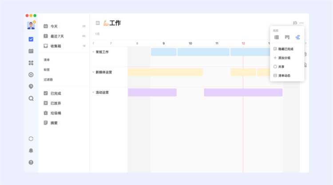
Task: Expand the 过滤器 section in sidebar
Action: tap(48, 80)
